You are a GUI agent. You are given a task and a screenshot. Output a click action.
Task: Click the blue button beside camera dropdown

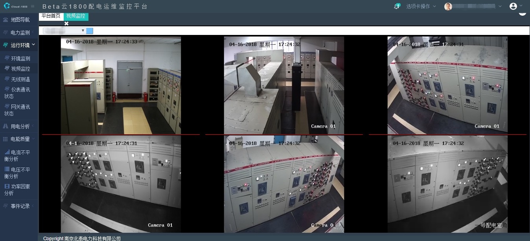(90, 31)
